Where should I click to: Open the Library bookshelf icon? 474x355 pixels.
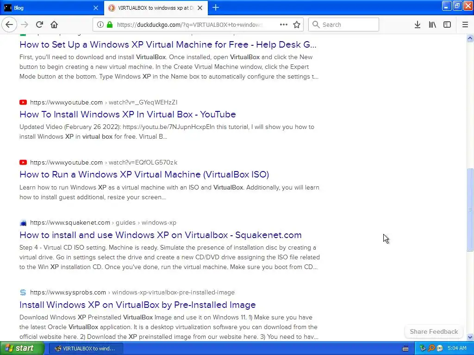(432, 24)
